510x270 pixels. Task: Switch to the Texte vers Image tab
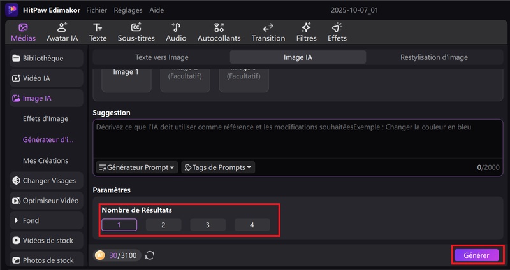coord(161,57)
